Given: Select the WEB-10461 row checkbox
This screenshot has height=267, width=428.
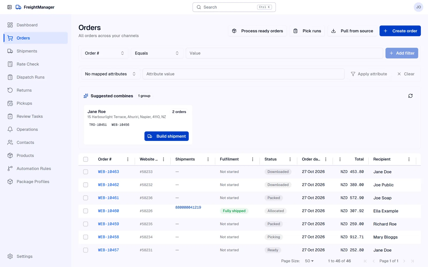Looking at the screenshot, I should [86, 198].
